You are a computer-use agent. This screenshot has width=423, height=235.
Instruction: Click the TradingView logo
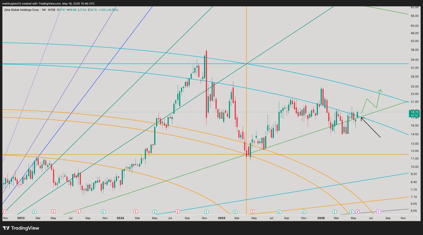tap(21, 228)
